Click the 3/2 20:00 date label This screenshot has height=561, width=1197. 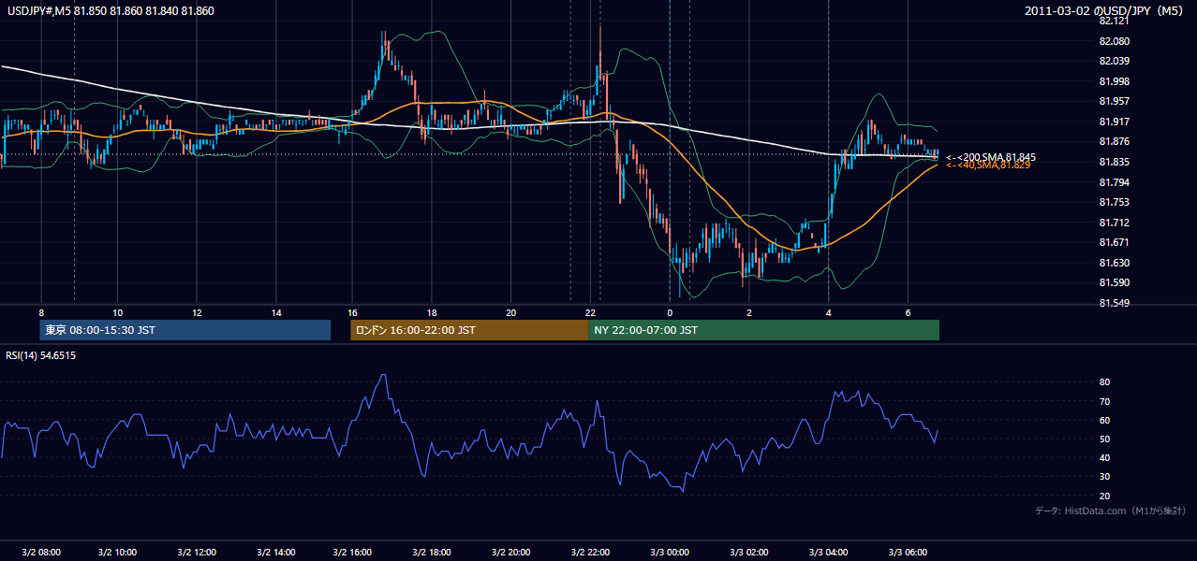(x=511, y=553)
